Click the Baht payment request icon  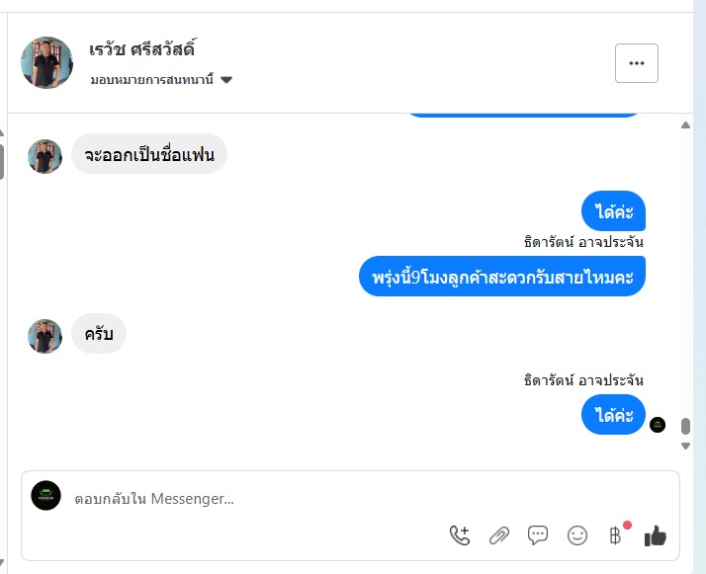pos(615,535)
